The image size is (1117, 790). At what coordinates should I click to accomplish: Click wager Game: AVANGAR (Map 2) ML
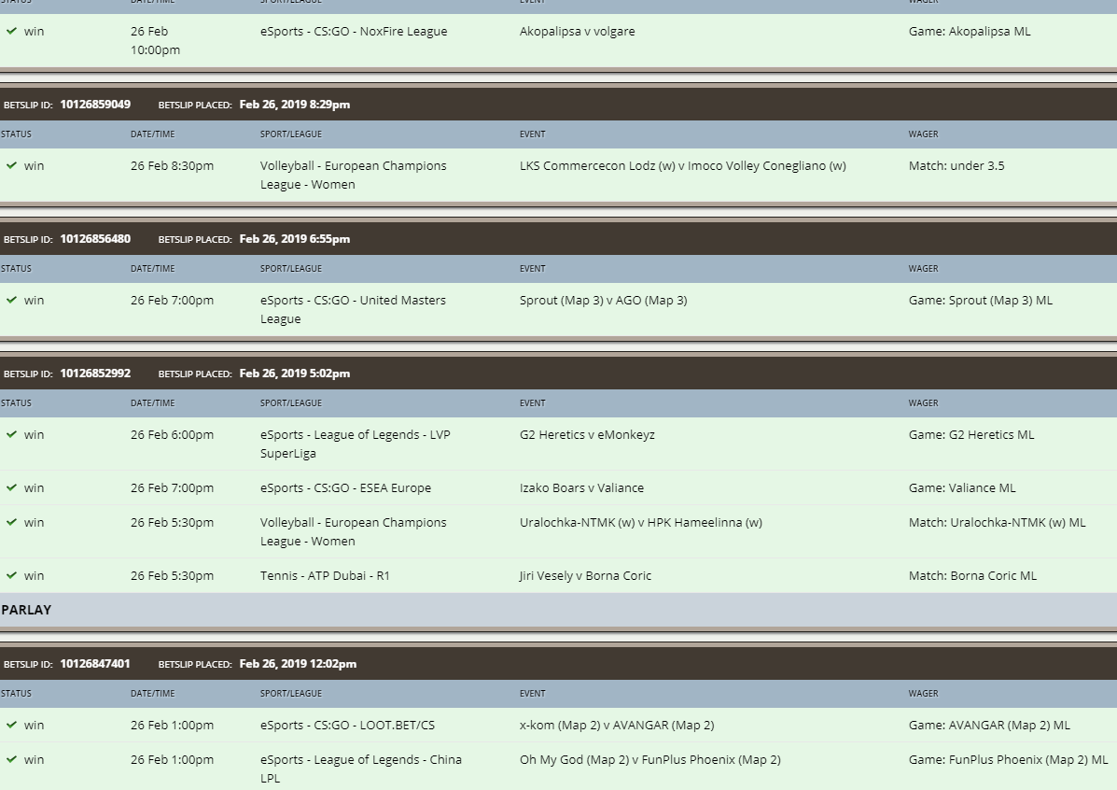click(x=989, y=726)
